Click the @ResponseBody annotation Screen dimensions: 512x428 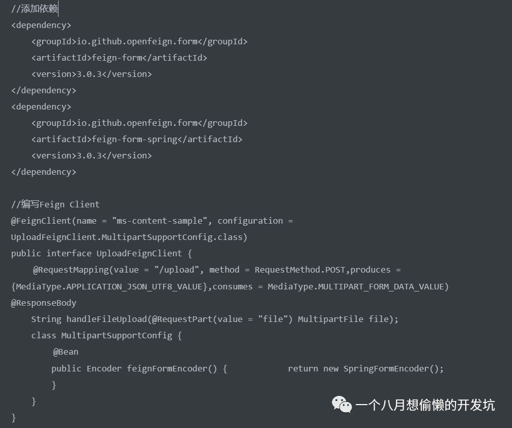tap(44, 303)
